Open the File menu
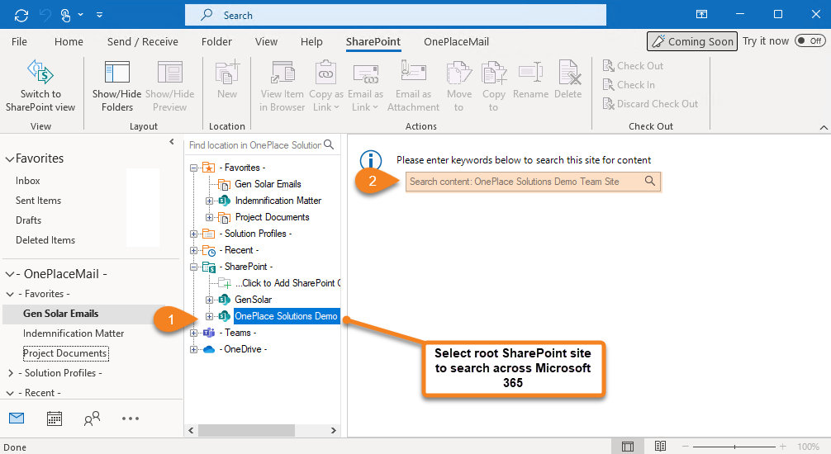The height and width of the screenshot is (454, 831). tap(19, 41)
